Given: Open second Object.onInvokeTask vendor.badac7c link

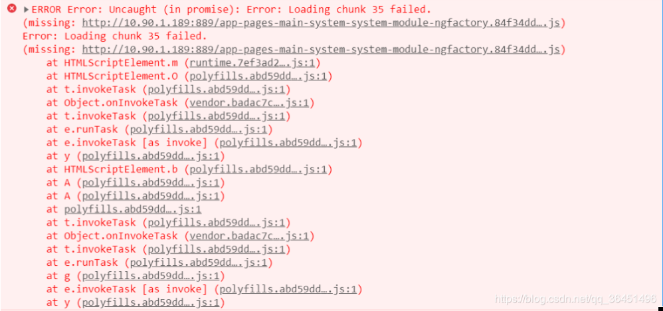Looking at the screenshot, I should coord(250,236).
